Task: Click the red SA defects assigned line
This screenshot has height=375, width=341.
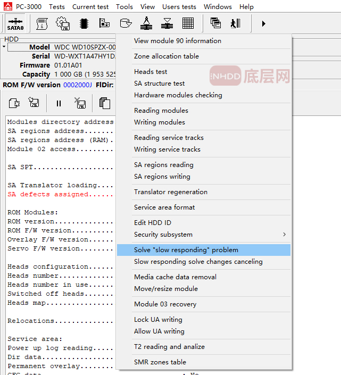Action: (x=60, y=194)
